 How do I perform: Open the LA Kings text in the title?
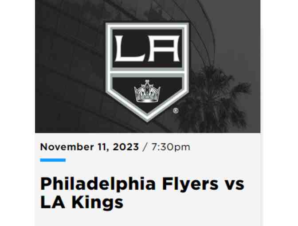(81, 202)
